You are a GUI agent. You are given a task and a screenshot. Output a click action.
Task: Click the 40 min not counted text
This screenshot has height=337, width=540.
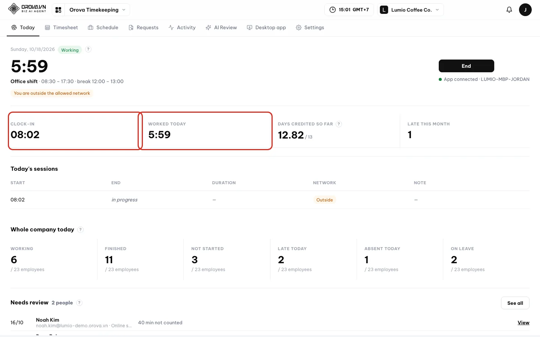click(x=160, y=322)
